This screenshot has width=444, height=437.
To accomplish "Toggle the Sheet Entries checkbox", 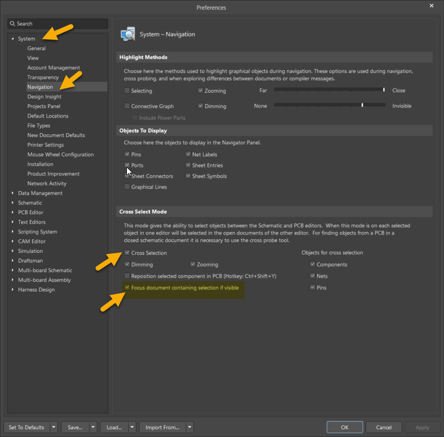I will (188, 165).
